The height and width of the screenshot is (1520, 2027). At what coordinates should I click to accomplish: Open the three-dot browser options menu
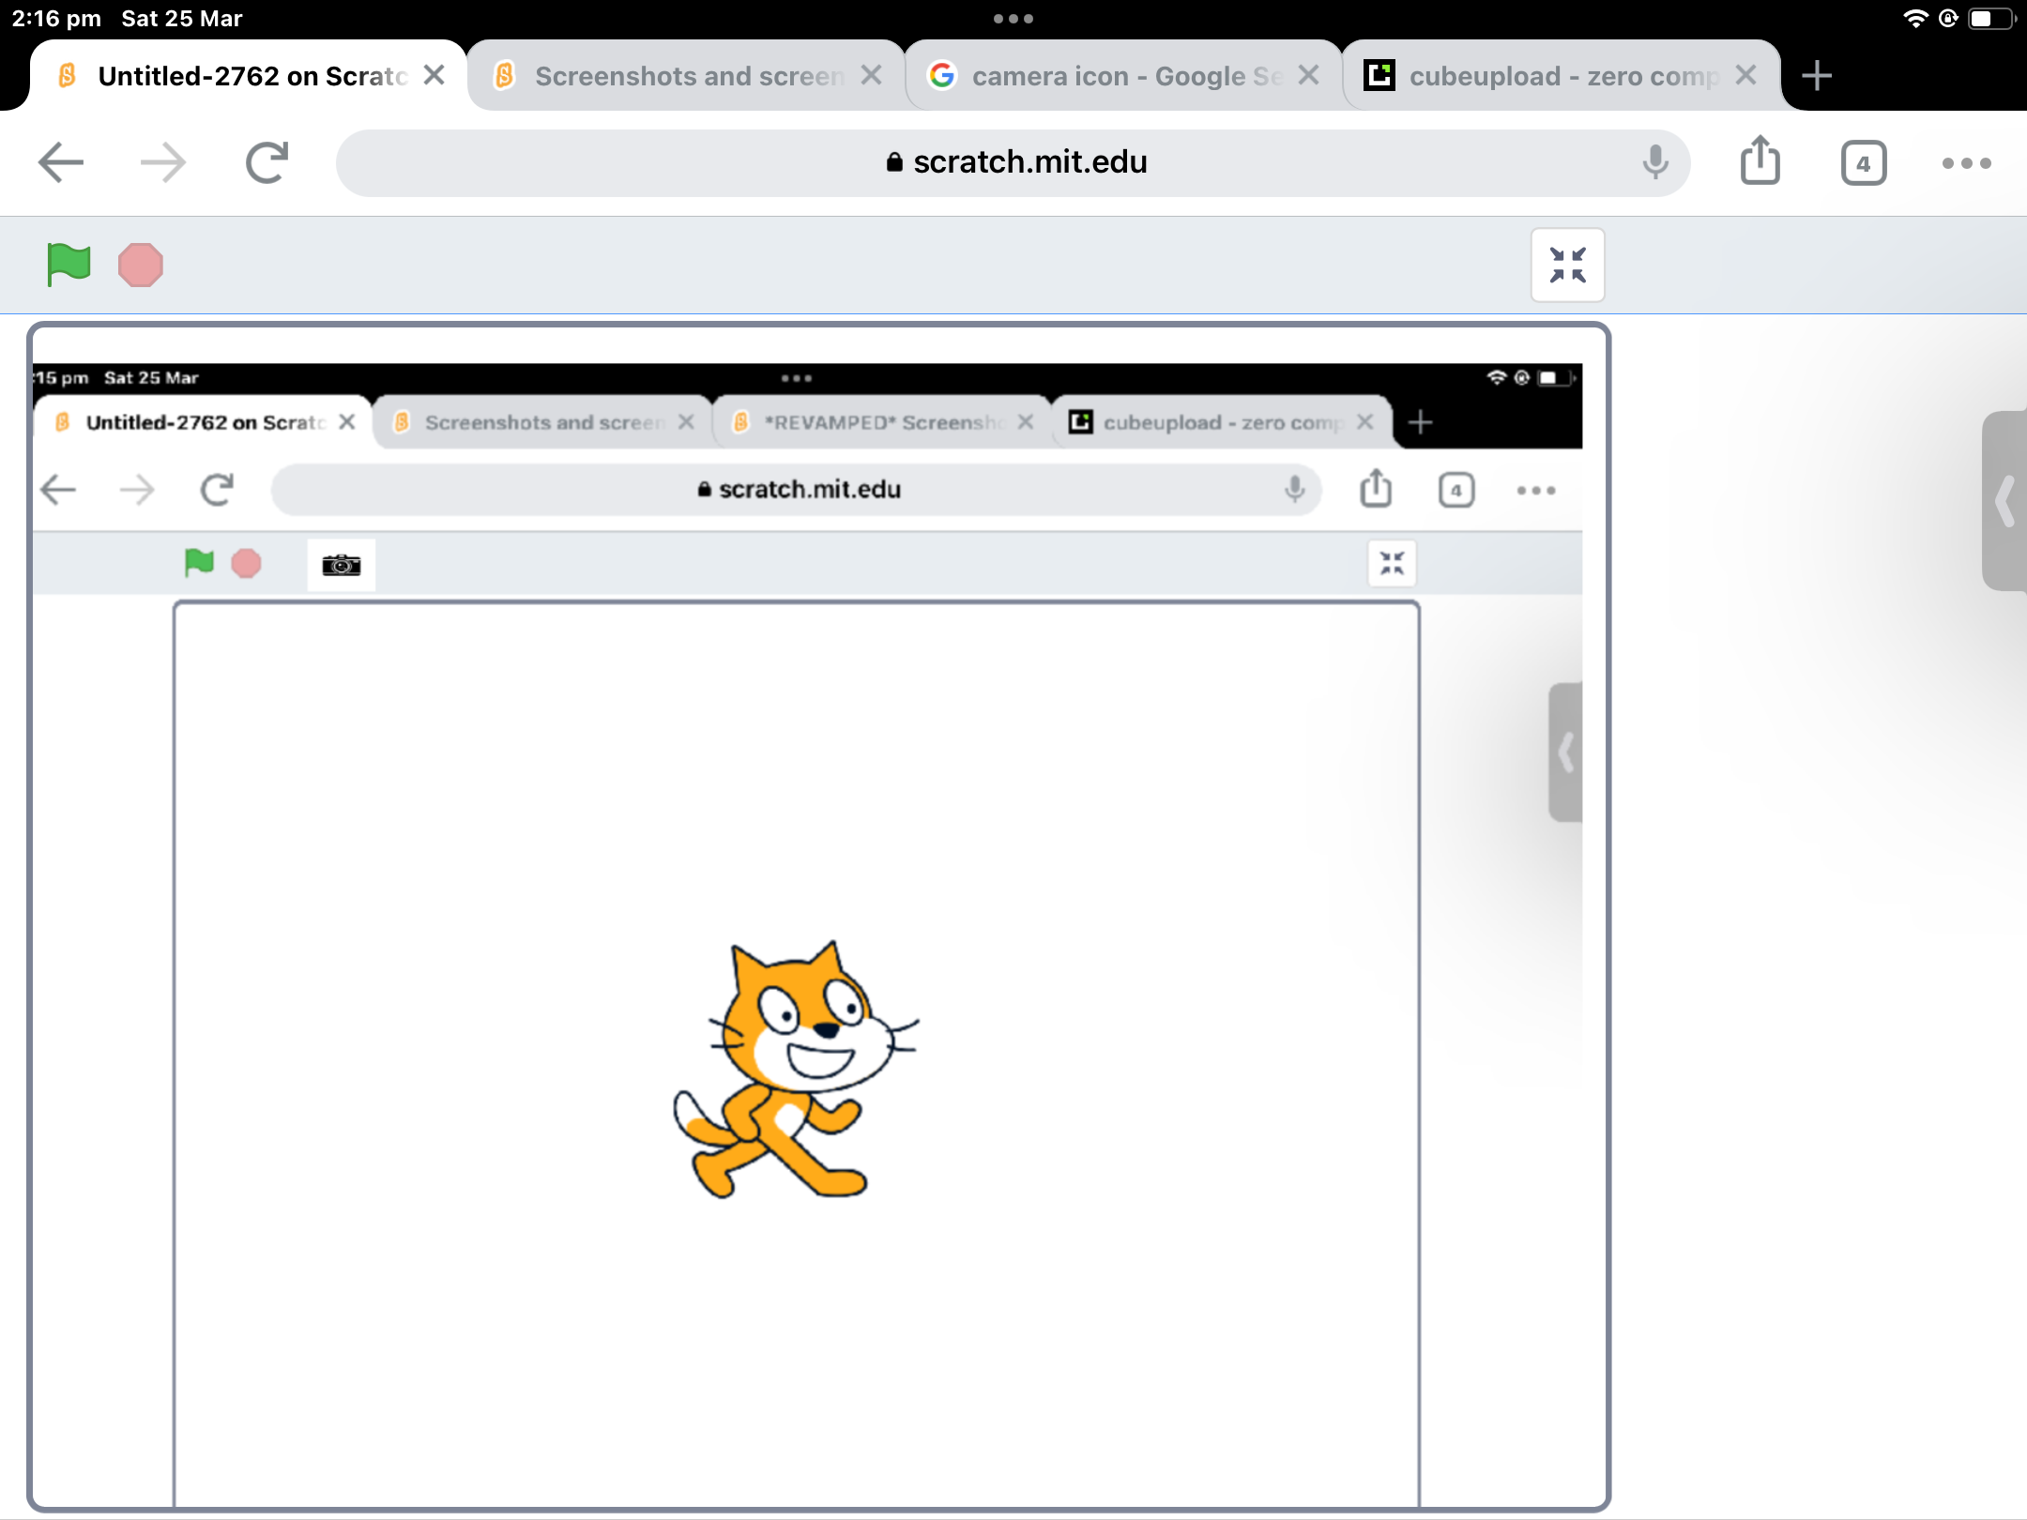pos(1966,162)
